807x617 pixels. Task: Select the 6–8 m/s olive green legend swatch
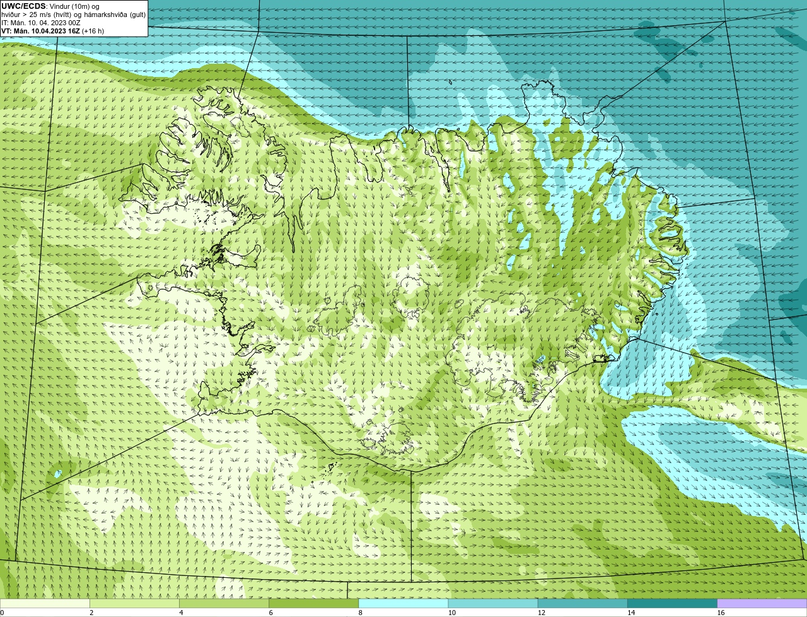tap(314, 603)
